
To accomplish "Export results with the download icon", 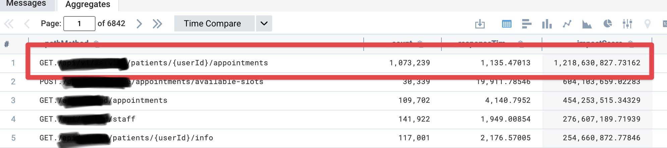I will (x=480, y=24).
